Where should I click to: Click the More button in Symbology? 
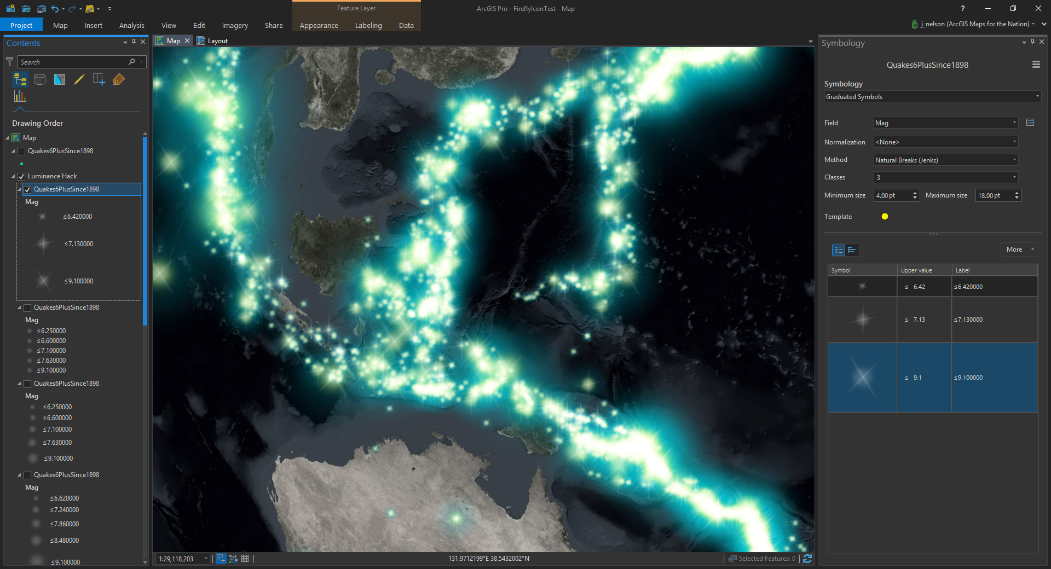[x=1019, y=249]
